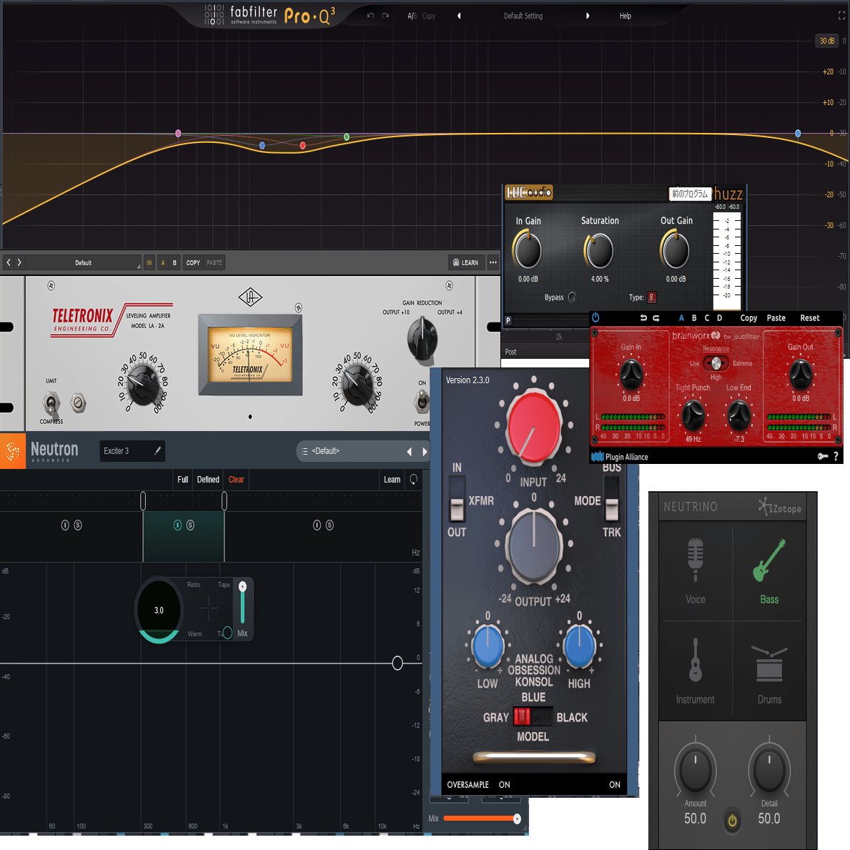850x850 pixels.
Task: Click the key license icon in Plugin Alliance bar
Action: coord(822,456)
